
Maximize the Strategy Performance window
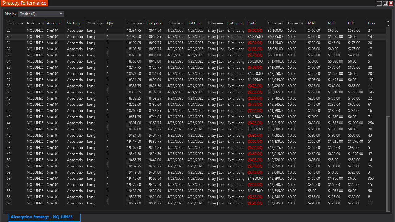[x=385, y=3]
